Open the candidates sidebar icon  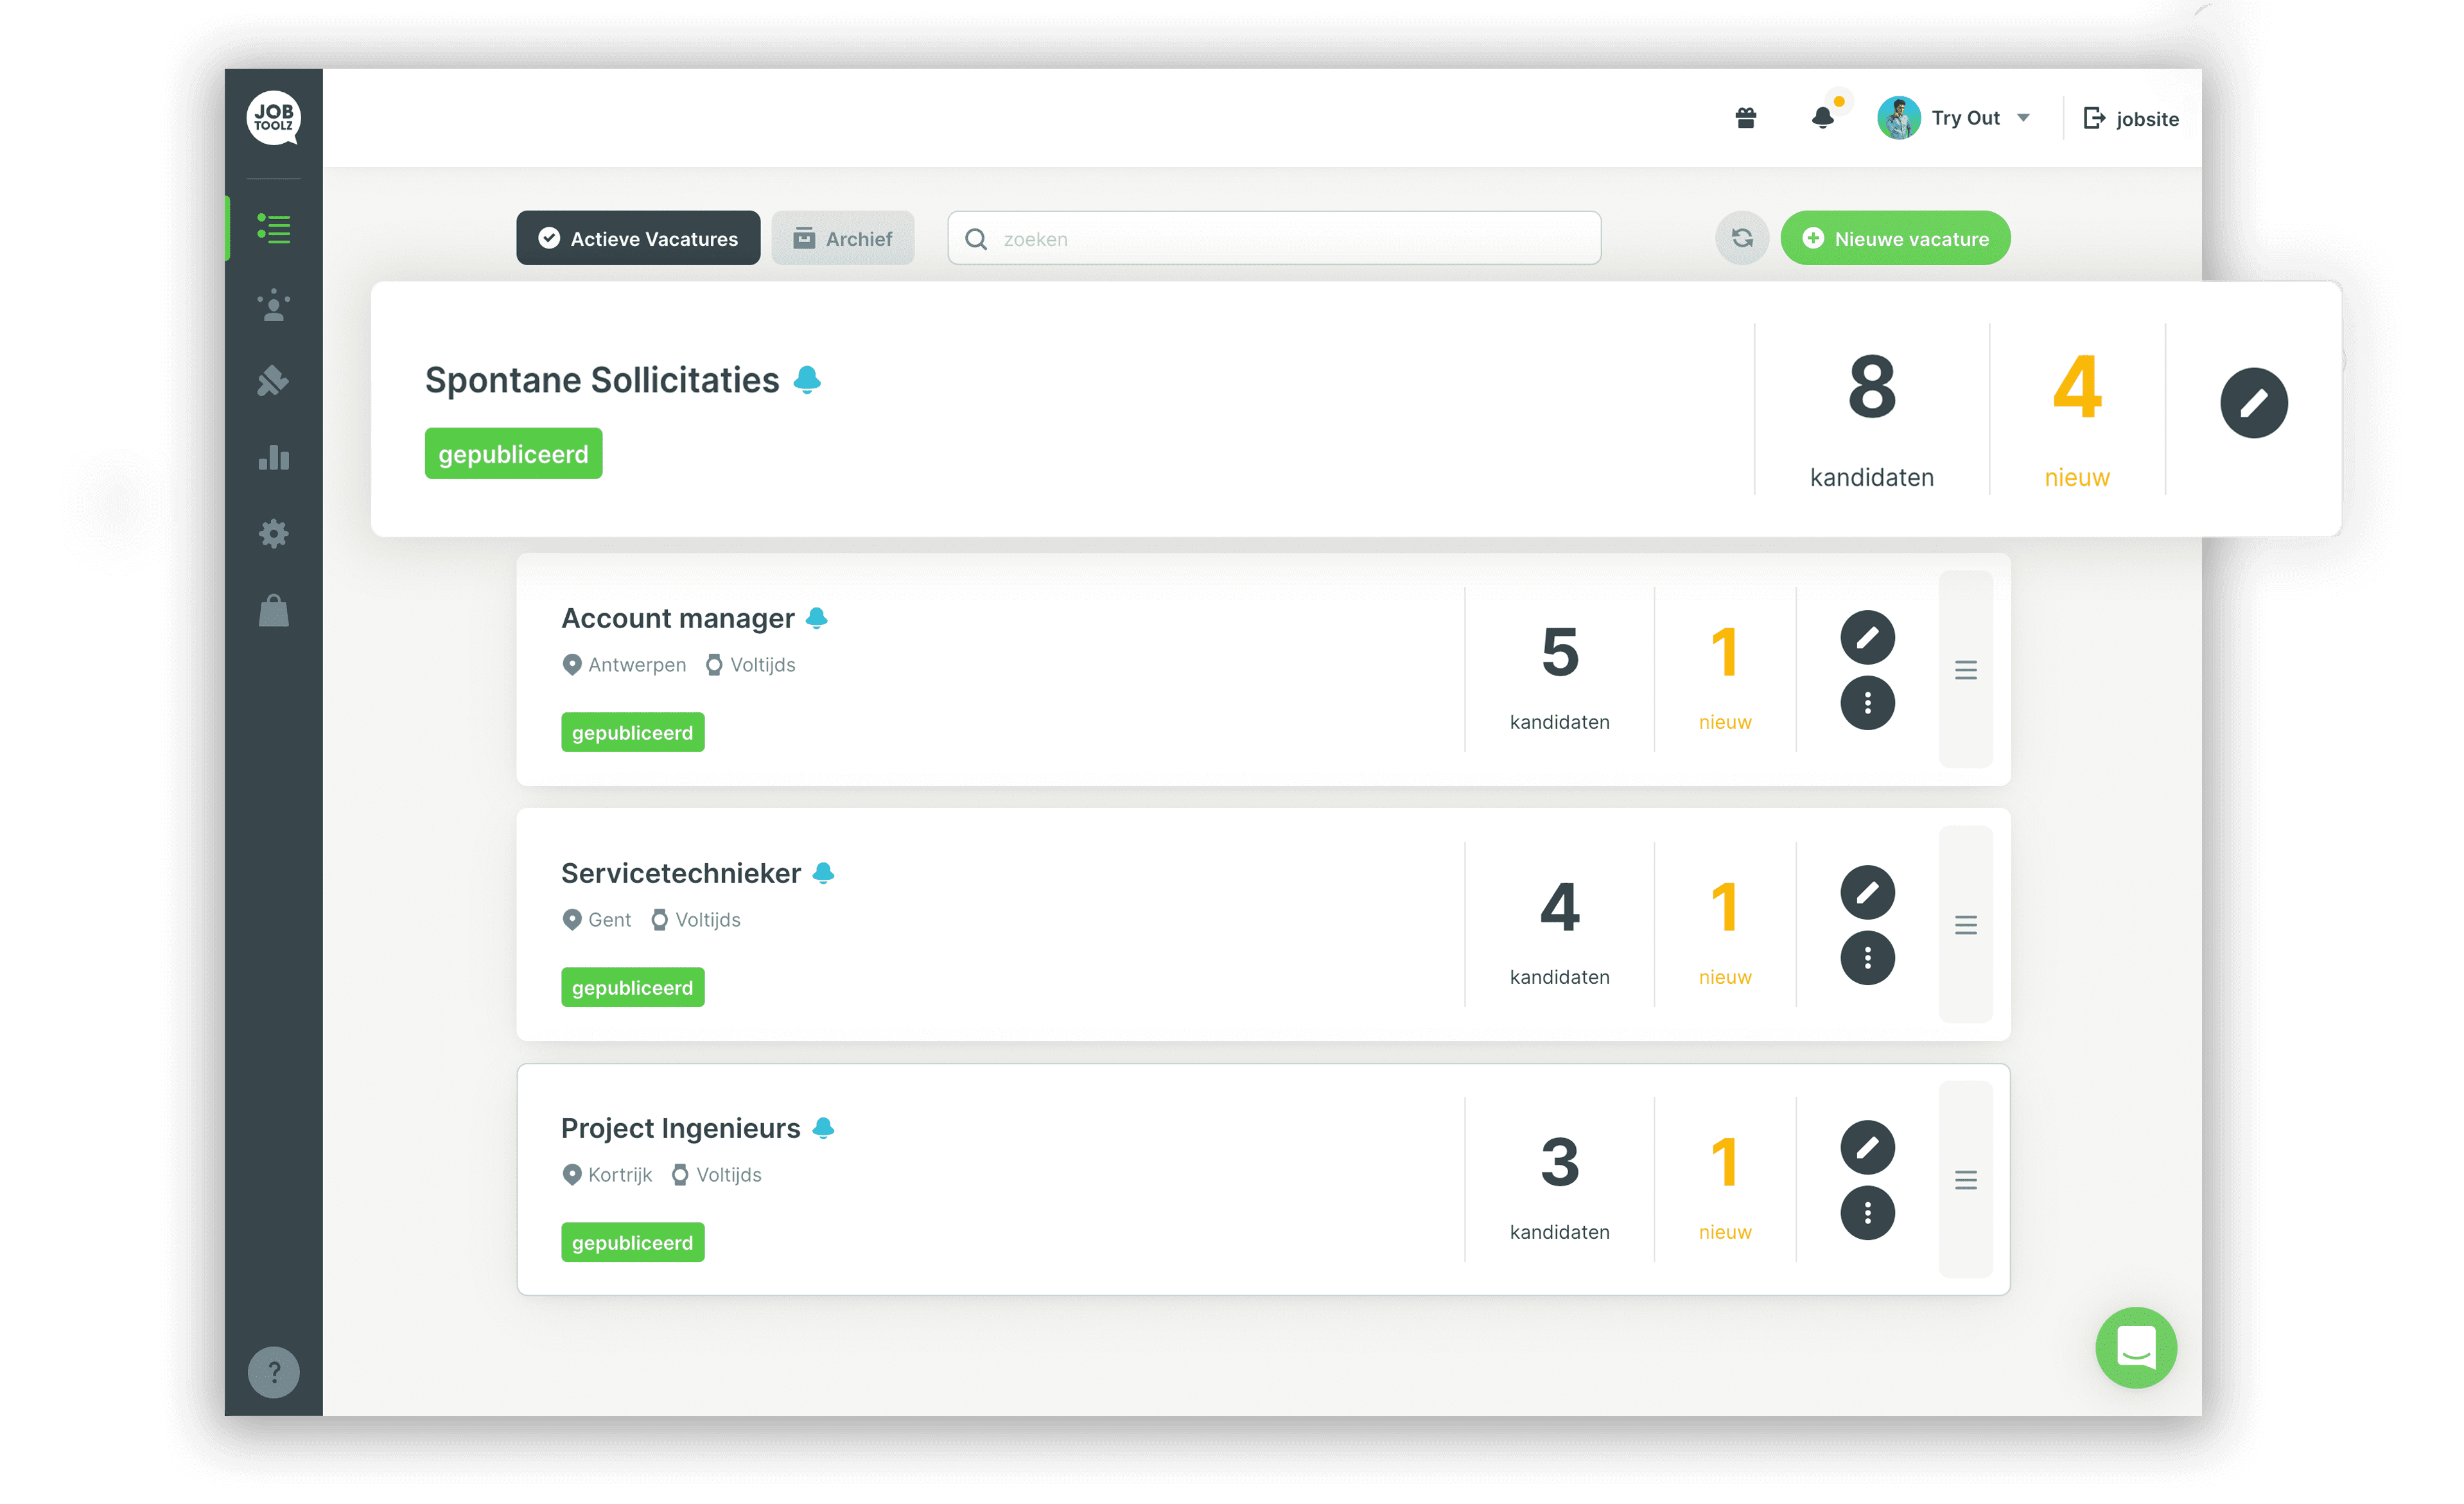tap(273, 306)
